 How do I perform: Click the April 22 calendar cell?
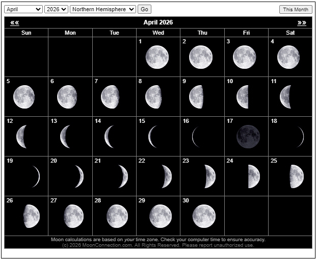tap(158, 176)
